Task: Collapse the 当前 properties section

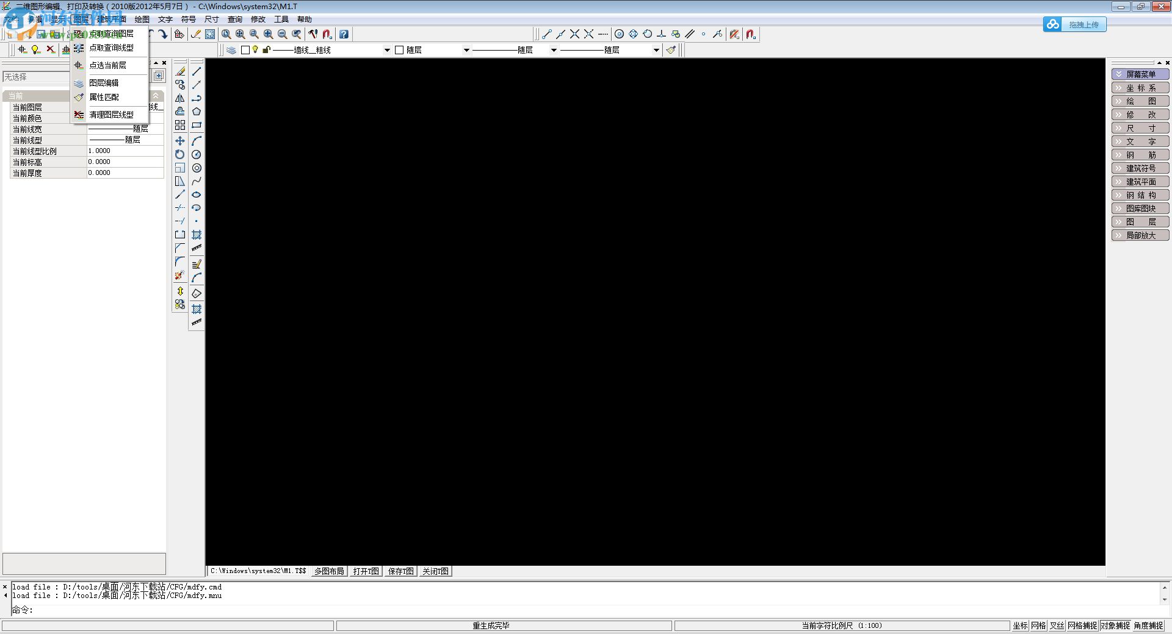Action: point(156,96)
